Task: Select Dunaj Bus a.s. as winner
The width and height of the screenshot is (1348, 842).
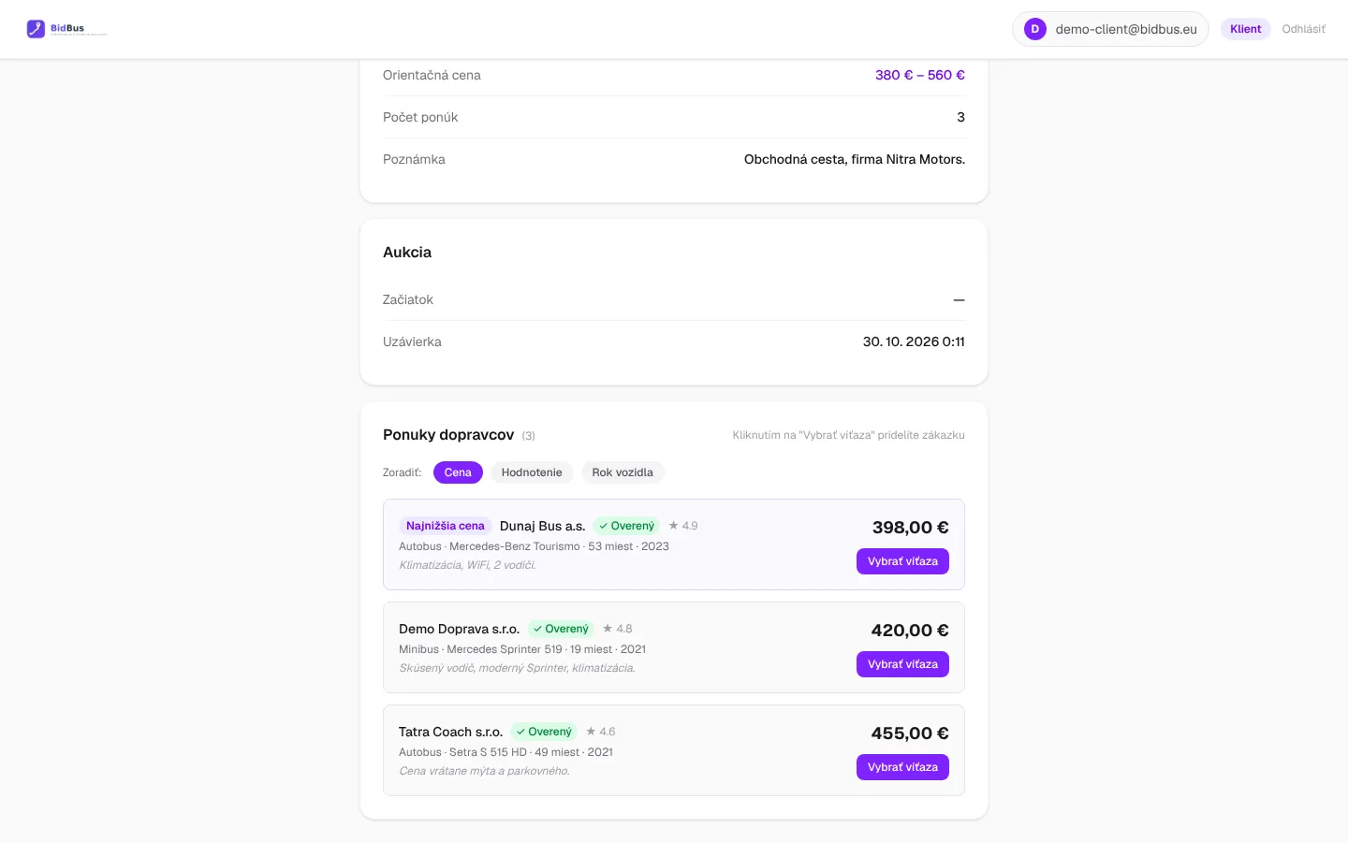Action: coord(902,561)
